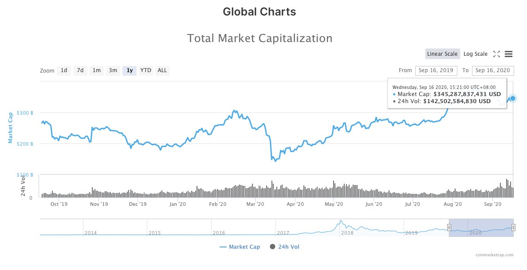Select the YTD zoom range
The height and width of the screenshot is (270, 527).
click(x=146, y=70)
